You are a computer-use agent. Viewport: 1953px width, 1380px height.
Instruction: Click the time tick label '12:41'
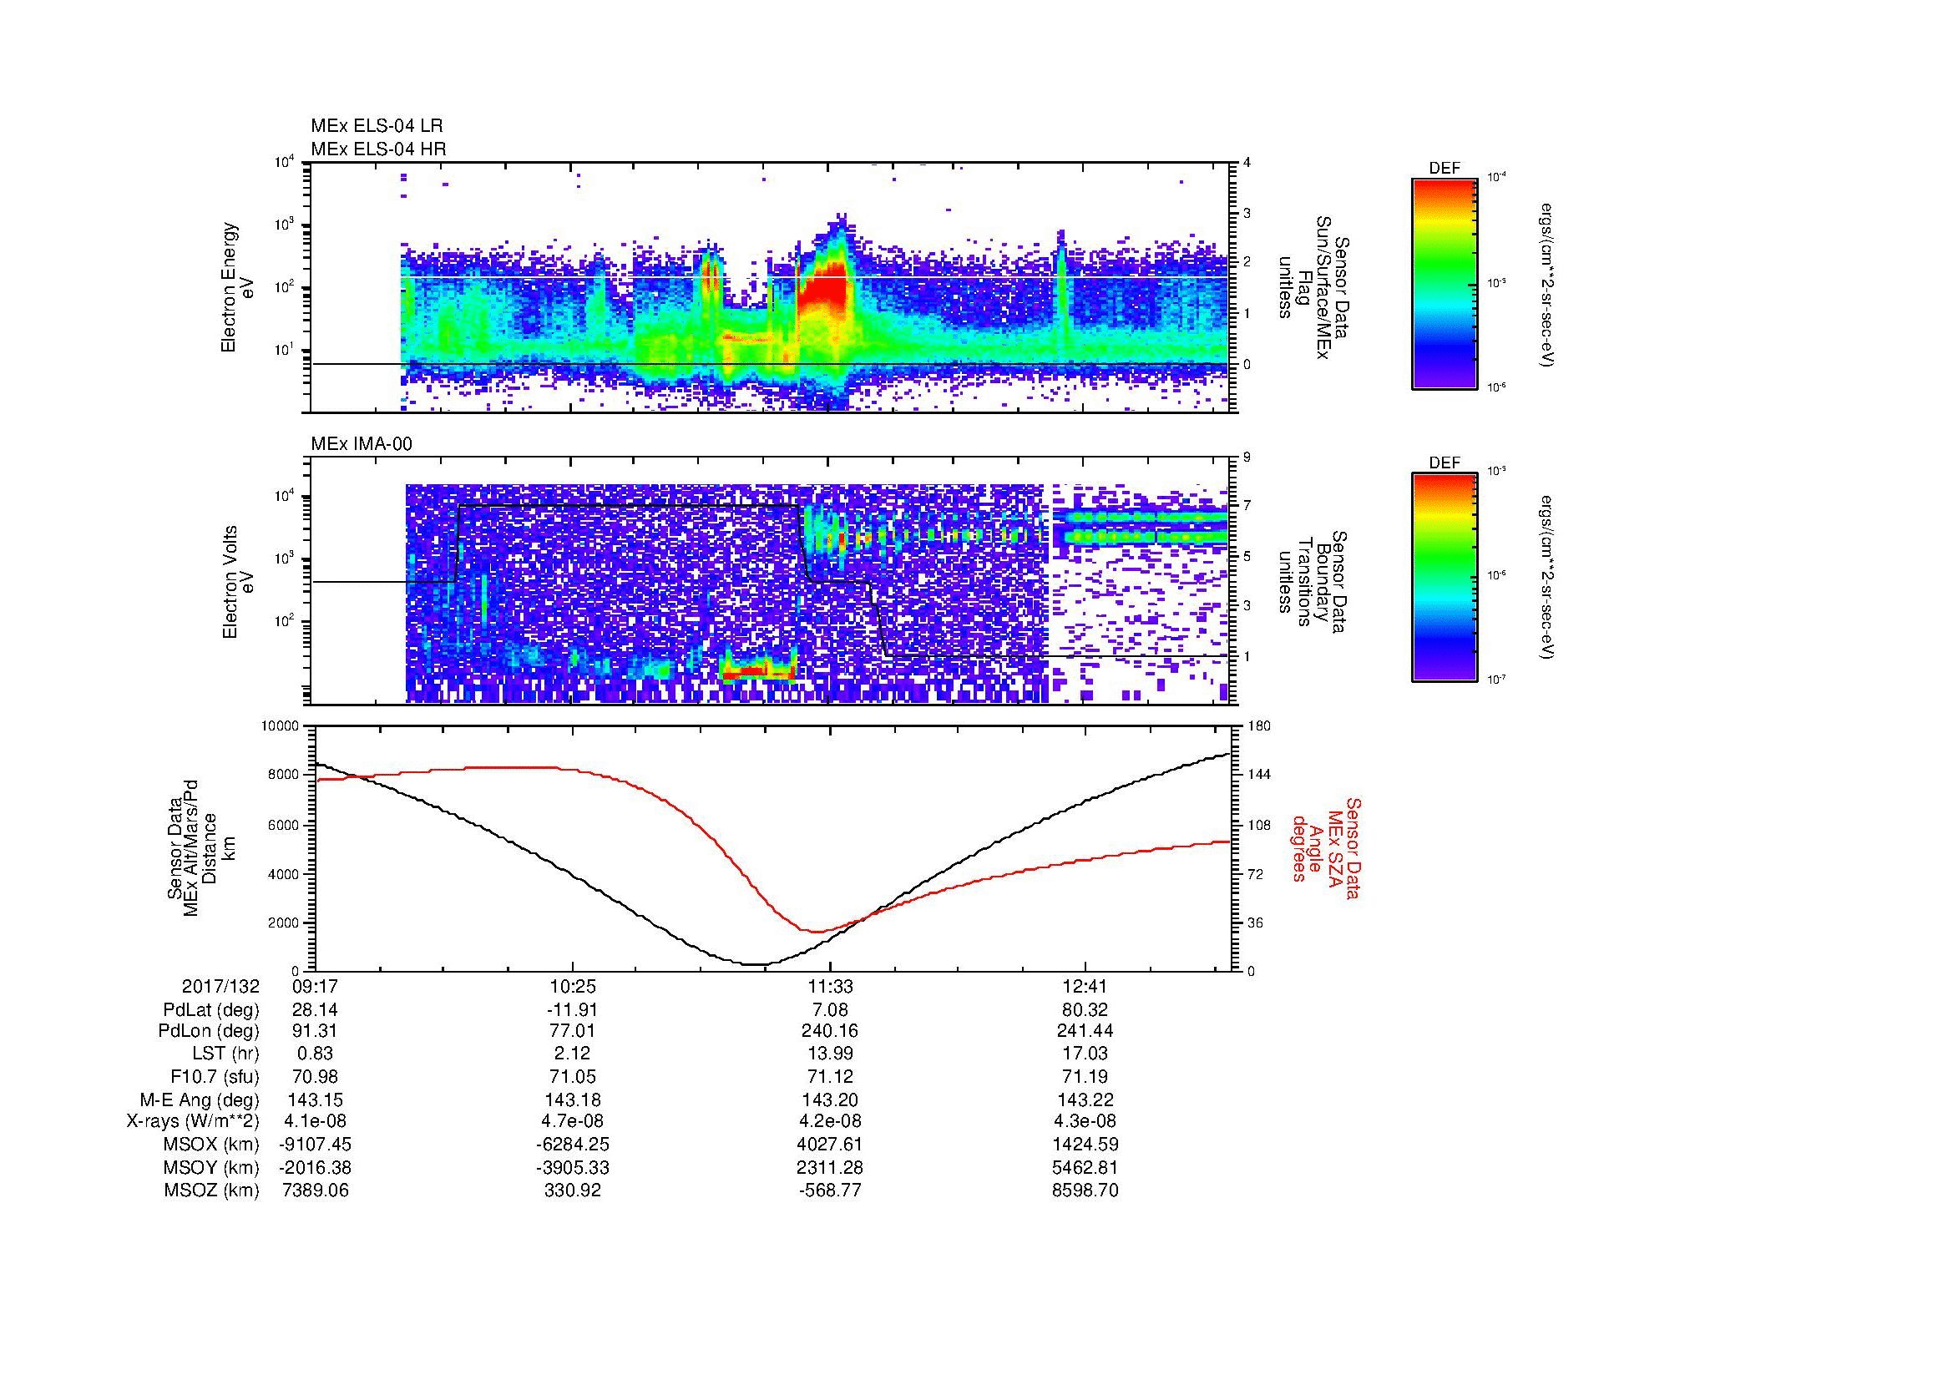coord(1085,986)
